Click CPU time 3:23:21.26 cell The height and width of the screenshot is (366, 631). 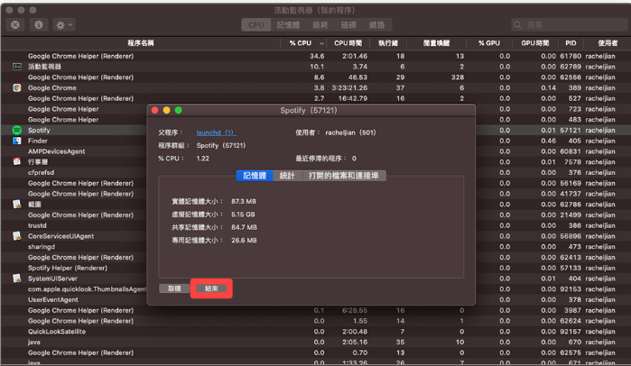pos(349,88)
